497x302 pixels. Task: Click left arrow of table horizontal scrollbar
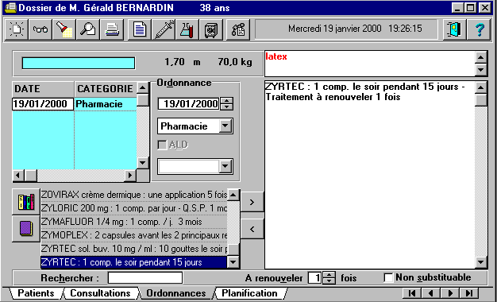[x=18, y=175]
